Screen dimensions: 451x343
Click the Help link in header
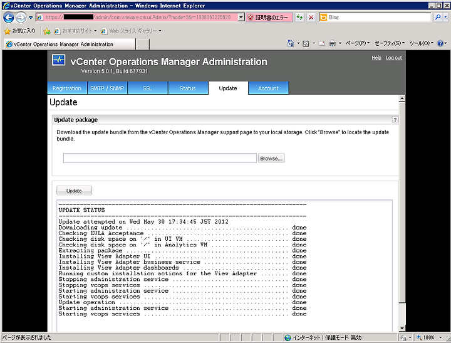[x=376, y=58]
